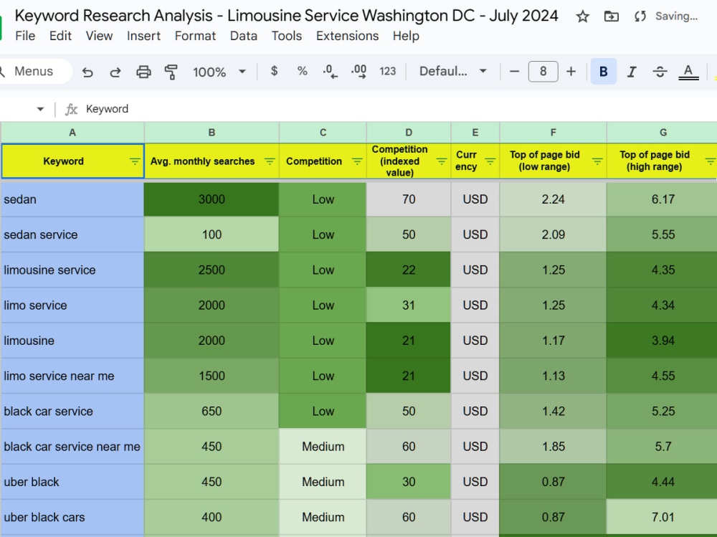This screenshot has width=717, height=537.
Task: Select the cell 'sedan service'
Action: point(72,234)
